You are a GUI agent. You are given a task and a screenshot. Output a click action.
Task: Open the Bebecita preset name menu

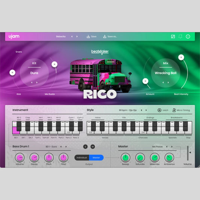61,36
